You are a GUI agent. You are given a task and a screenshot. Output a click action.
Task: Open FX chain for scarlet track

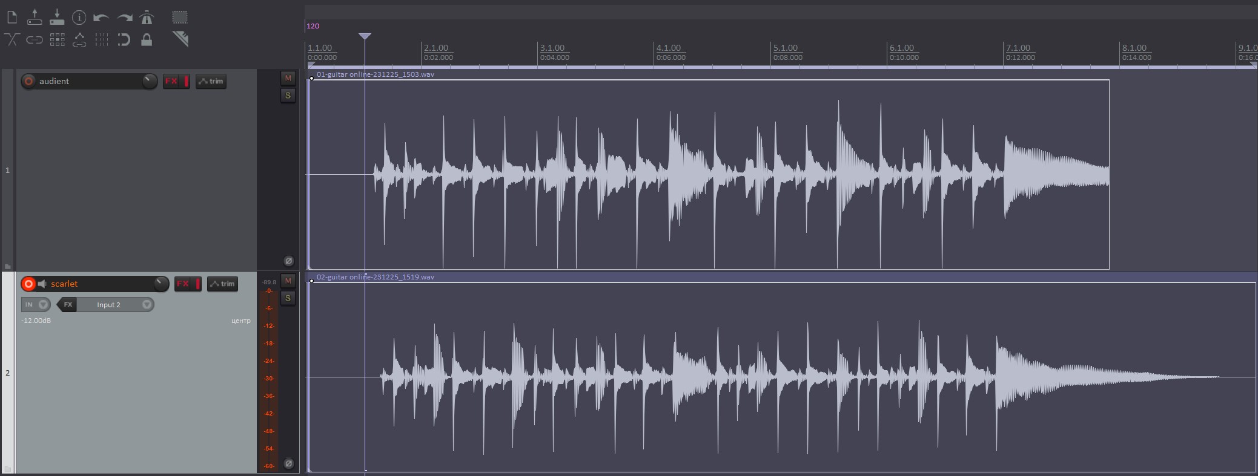point(184,284)
